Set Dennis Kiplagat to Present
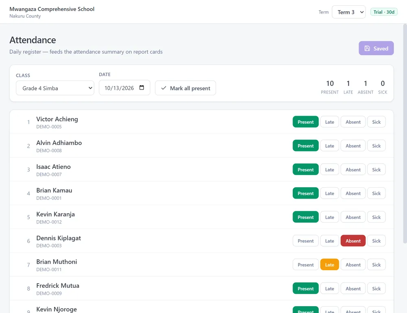The image size is (407, 313). point(306,241)
